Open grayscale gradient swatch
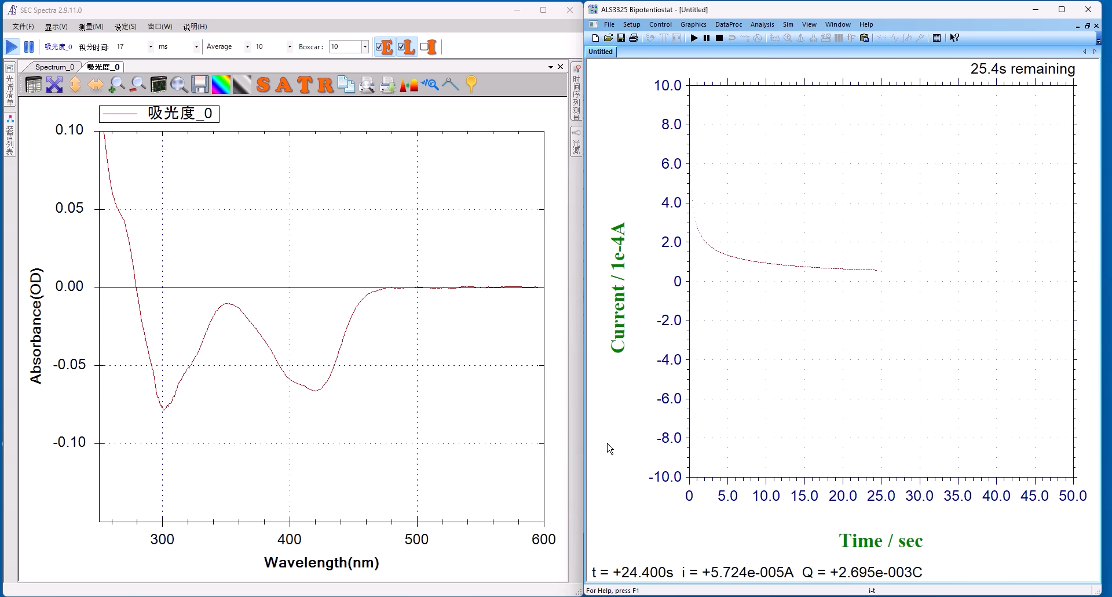 point(242,85)
